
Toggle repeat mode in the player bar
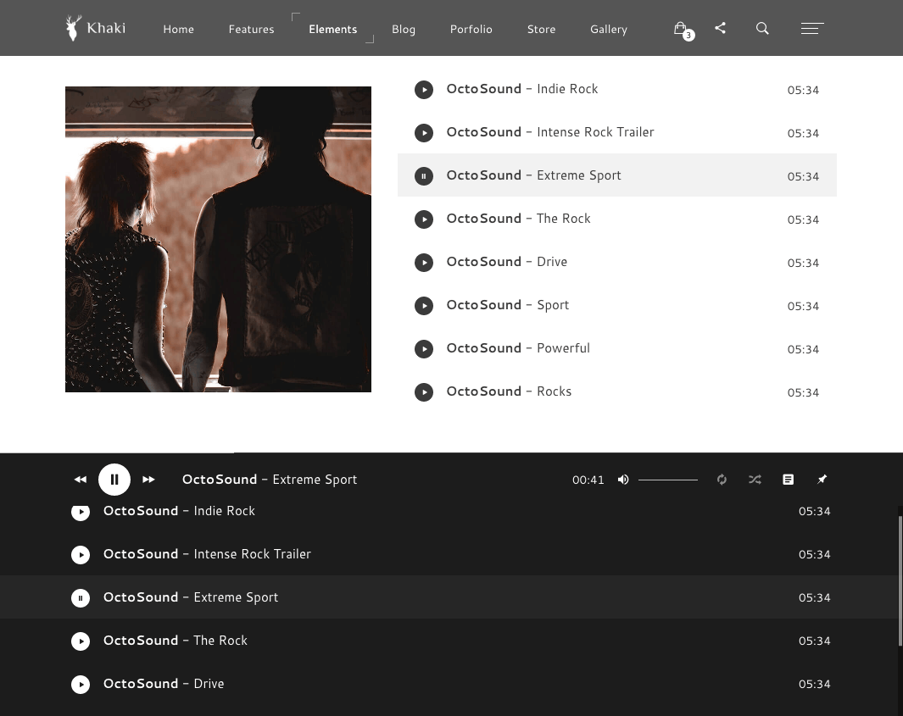[x=722, y=480]
